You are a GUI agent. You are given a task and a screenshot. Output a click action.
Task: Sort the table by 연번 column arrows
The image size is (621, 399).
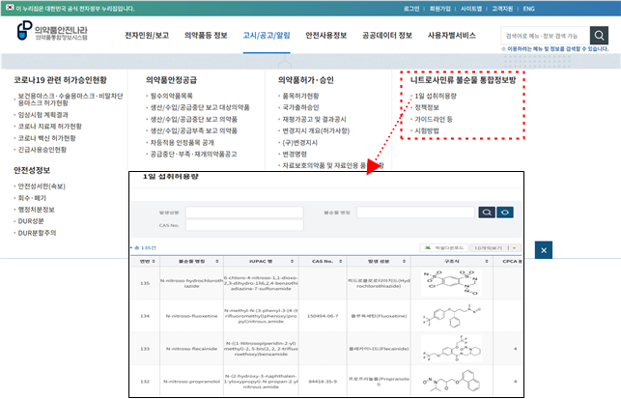tap(154, 262)
